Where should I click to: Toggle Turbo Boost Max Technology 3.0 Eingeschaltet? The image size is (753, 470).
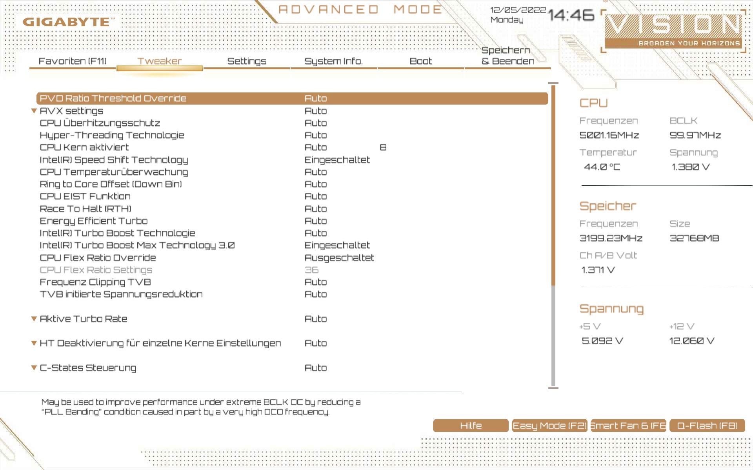[337, 245]
